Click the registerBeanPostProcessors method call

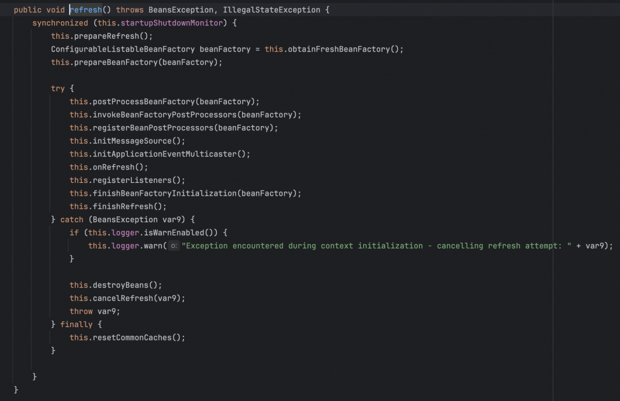[151, 128]
